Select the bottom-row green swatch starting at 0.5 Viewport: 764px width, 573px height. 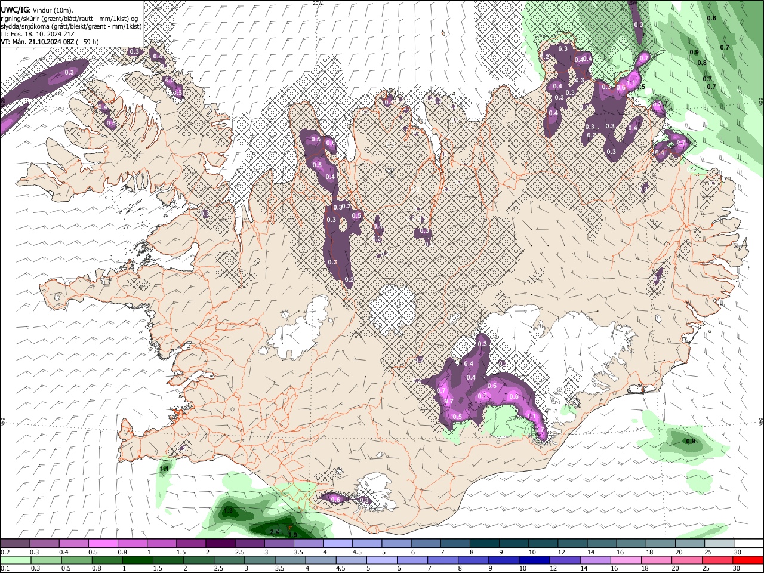pyautogui.click(x=76, y=560)
